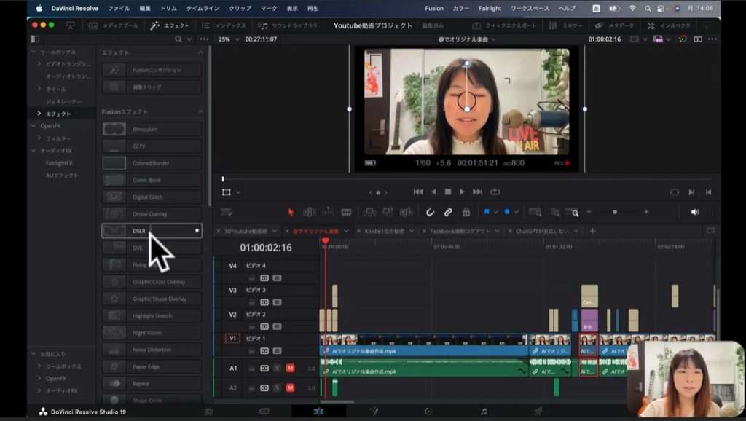Image resolution: width=746 pixels, height=421 pixels.
Task: Toggle the loop playback icon
Action: click(495, 192)
